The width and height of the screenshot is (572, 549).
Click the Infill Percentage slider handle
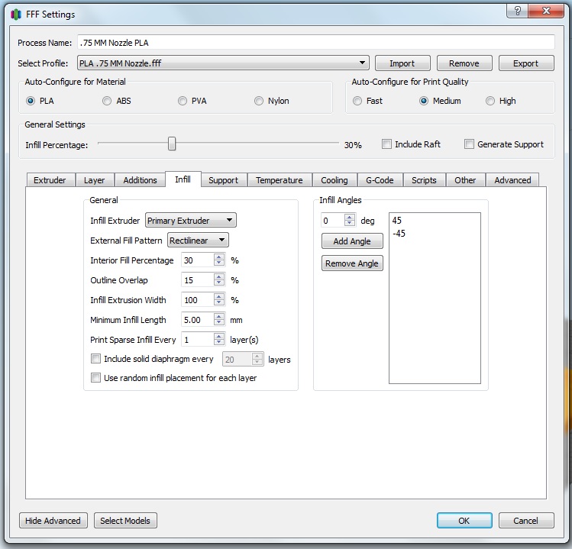click(x=172, y=144)
